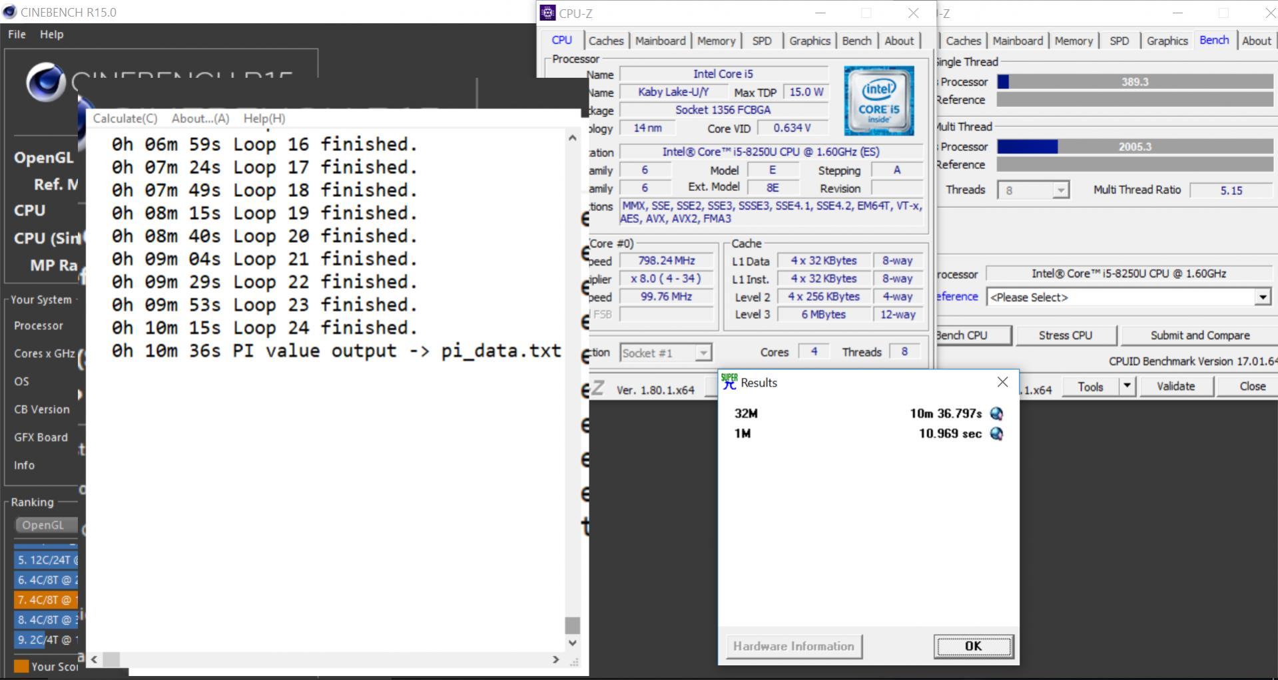Click the globe icon on the 1M row
The height and width of the screenshot is (680, 1278).
point(996,434)
